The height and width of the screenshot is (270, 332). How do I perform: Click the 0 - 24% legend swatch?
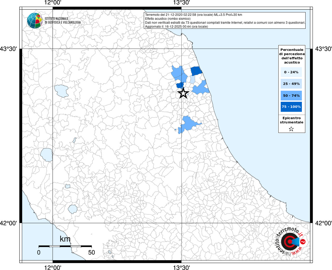tap(291, 72)
